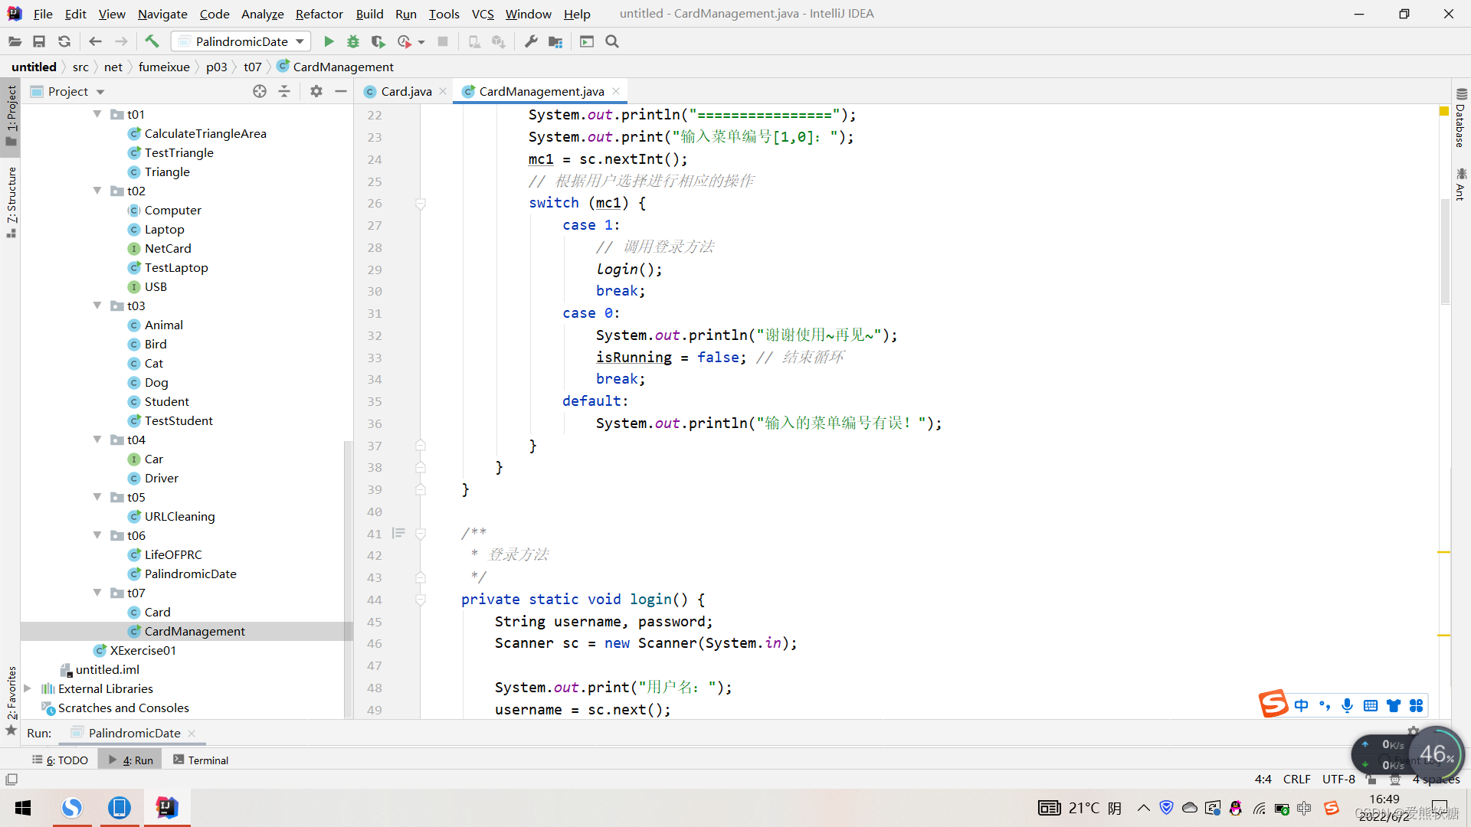The height and width of the screenshot is (827, 1471).
Task: Open the File menu
Action: [43, 14]
